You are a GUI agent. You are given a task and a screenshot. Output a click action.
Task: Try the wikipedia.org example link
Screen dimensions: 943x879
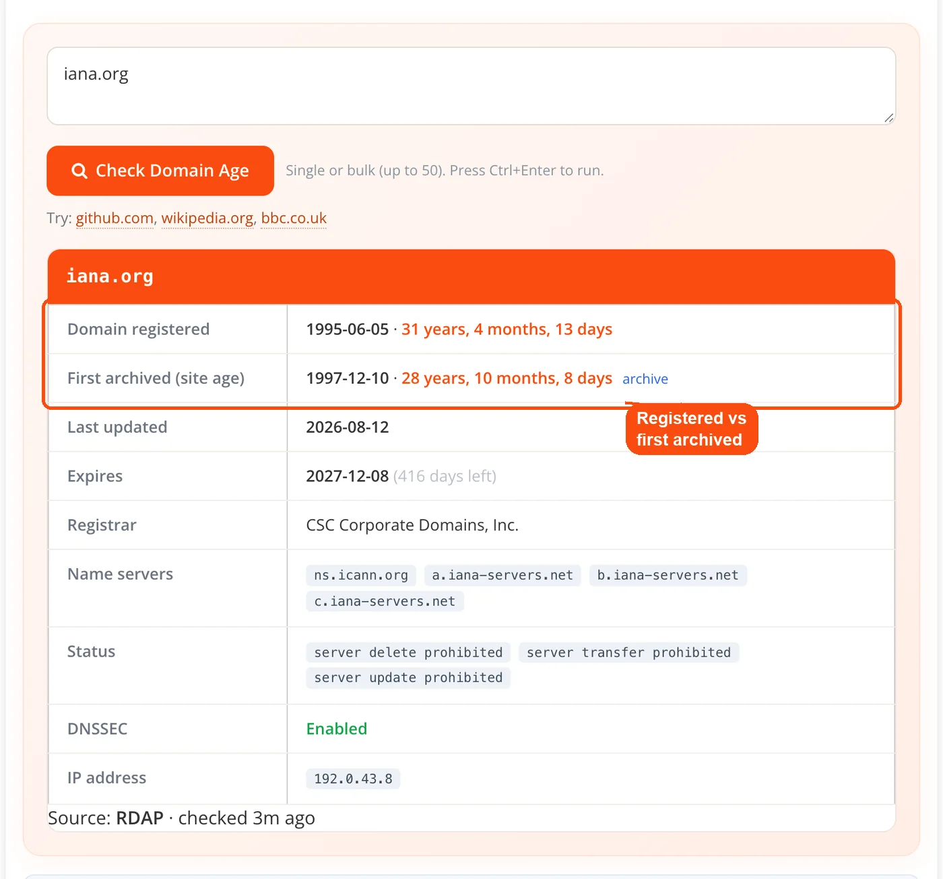click(207, 218)
